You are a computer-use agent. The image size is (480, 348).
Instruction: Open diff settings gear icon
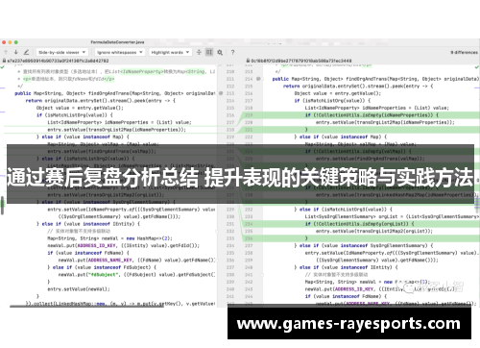(220, 52)
